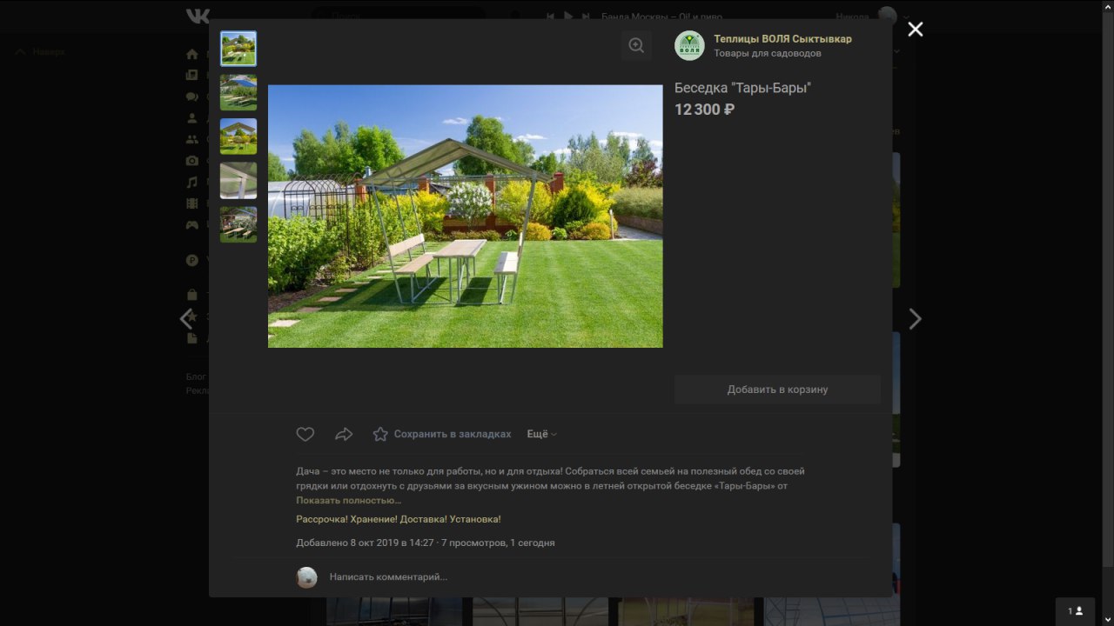Select the fourth thumbnail showing frame closeup

point(238,181)
